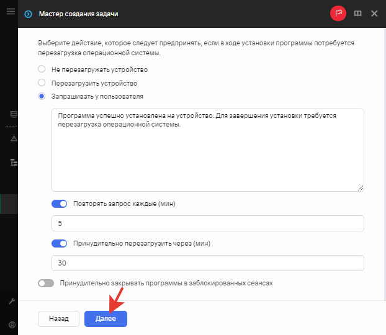Open the wrench settings sidebar icon

12,301
